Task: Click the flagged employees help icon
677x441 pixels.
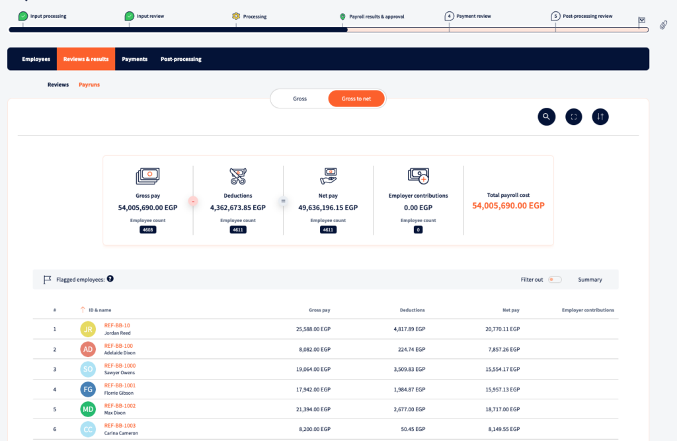Action: click(110, 279)
